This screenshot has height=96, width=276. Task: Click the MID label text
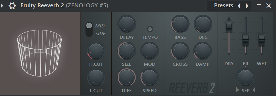click(x=100, y=26)
